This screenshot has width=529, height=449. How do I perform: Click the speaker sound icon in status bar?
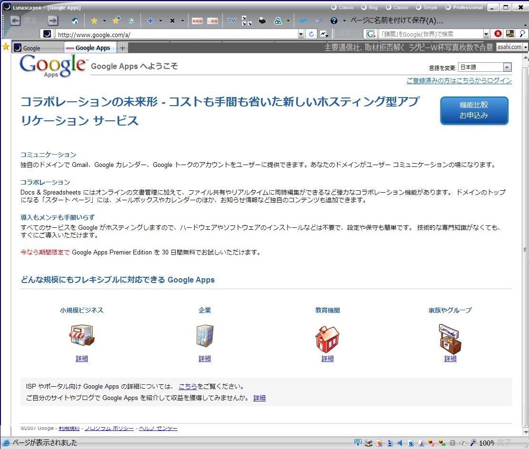point(400,443)
